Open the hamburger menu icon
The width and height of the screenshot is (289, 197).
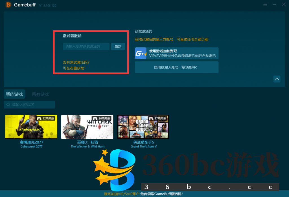pos(265,5)
